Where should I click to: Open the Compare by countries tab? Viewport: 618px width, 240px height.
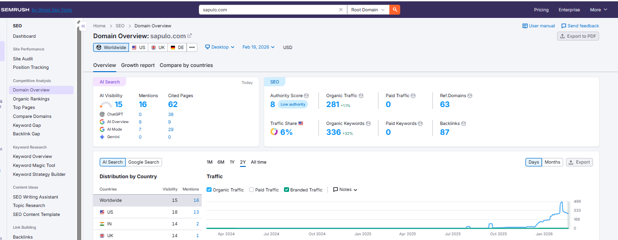point(186,65)
